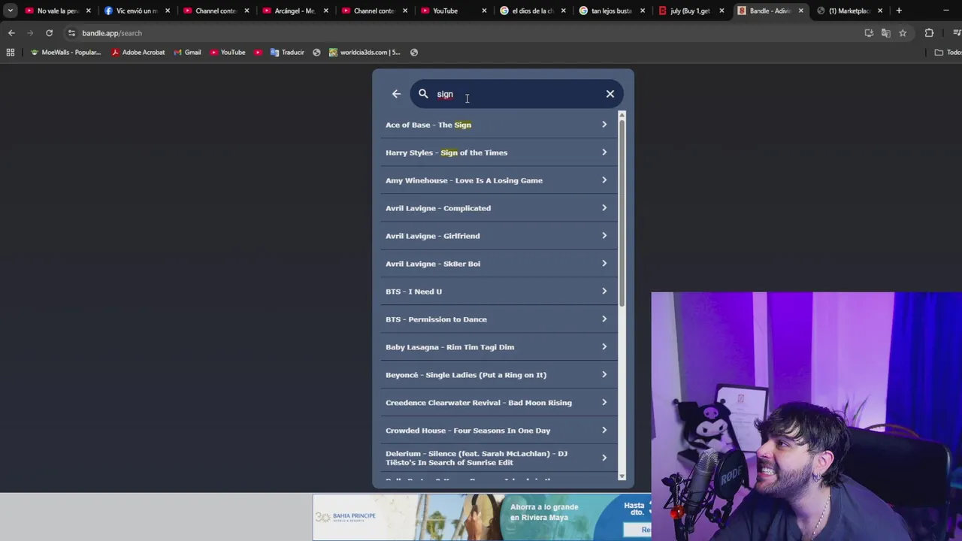The image size is (962, 541).
Task: Open the browser extensions puzzle icon
Action: point(929,33)
